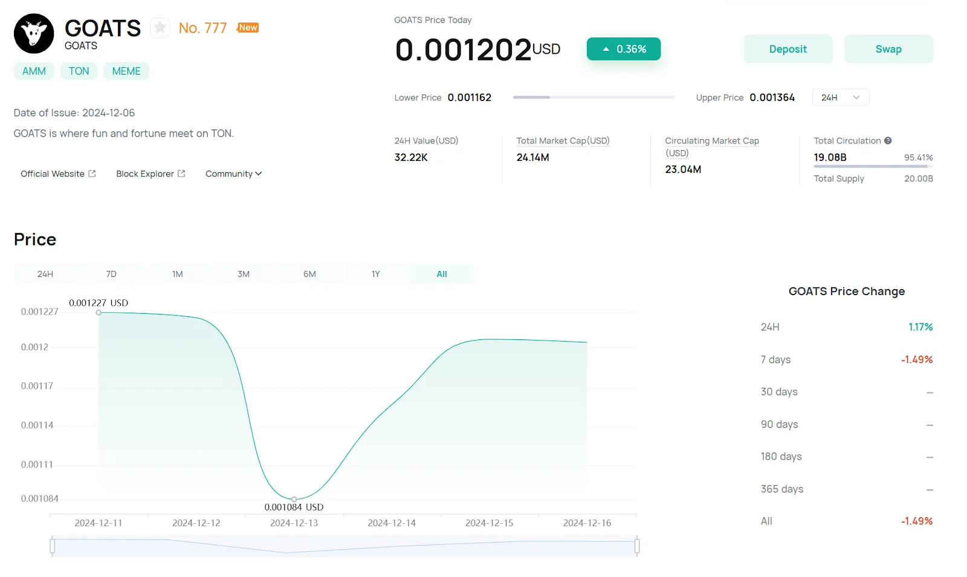The image size is (967, 577).
Task: Select the 24H chart tab
Action: (45, 274)
